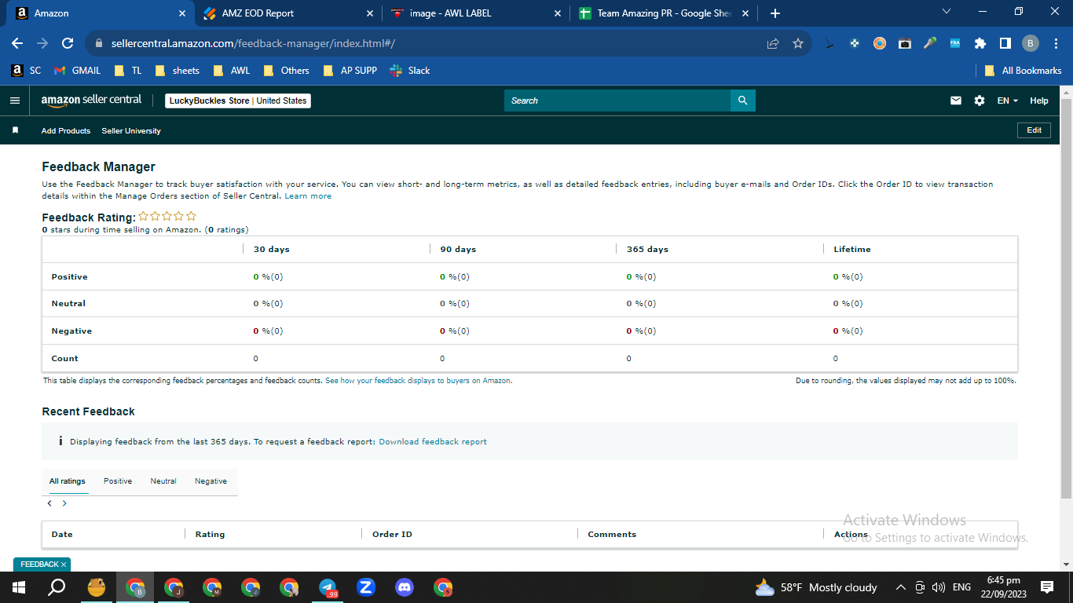The image size is (1073, 603).
Task: Bookmark this page with star icon
Action: [798, 43]
